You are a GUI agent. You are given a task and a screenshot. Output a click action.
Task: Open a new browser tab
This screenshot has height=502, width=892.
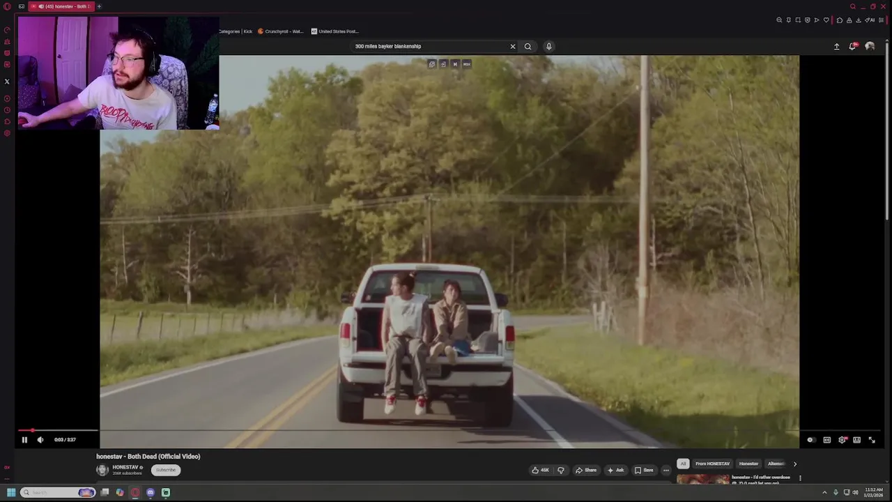pos(99,6)
